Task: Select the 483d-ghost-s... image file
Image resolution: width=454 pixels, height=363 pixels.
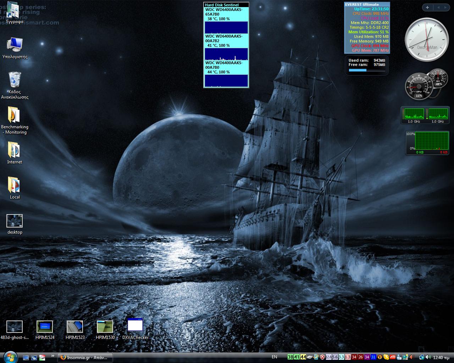Action: point(15,330)
